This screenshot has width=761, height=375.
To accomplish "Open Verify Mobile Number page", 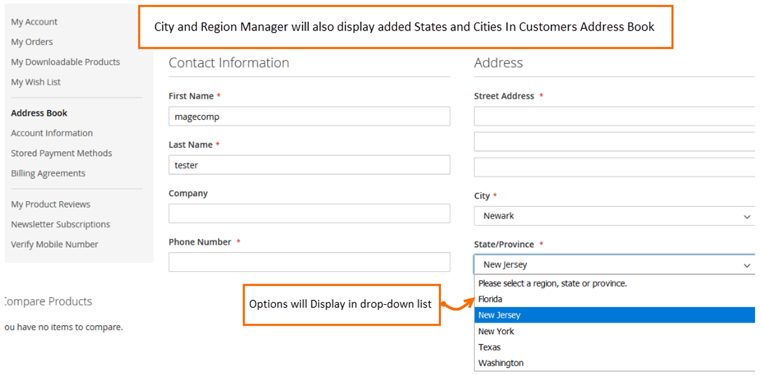I will (54, 244).
